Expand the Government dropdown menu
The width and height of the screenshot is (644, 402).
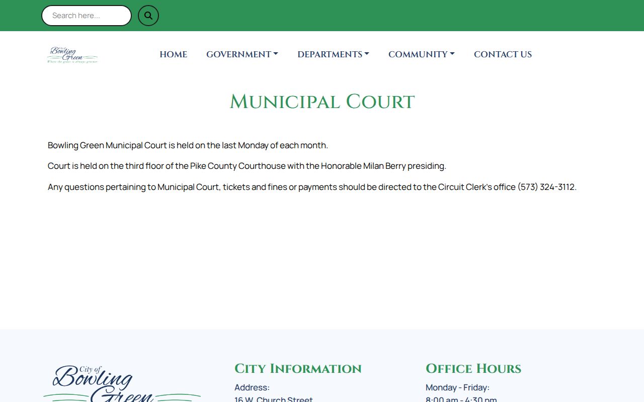pos(242,54)
